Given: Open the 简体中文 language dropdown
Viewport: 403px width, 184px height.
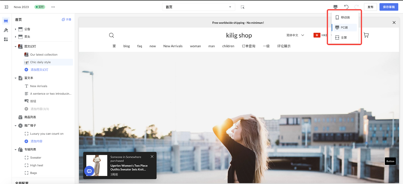Looking at the screenshot, I should [295, 35].
